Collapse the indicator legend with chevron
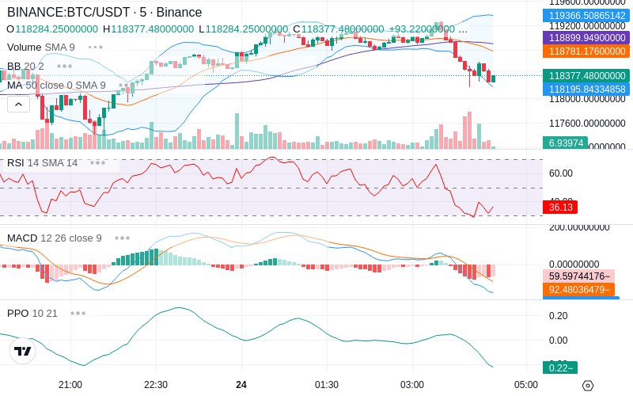The height and width of the screenshot is (396, 633). click(18, 104)
